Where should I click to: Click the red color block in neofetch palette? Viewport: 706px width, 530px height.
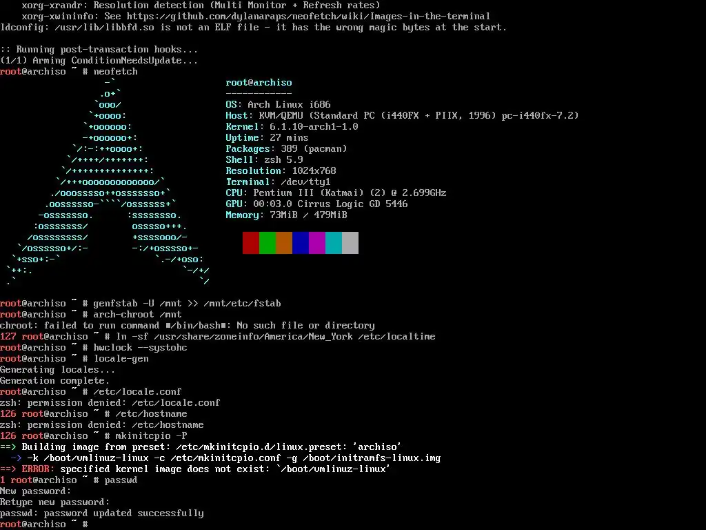point(251,243)
